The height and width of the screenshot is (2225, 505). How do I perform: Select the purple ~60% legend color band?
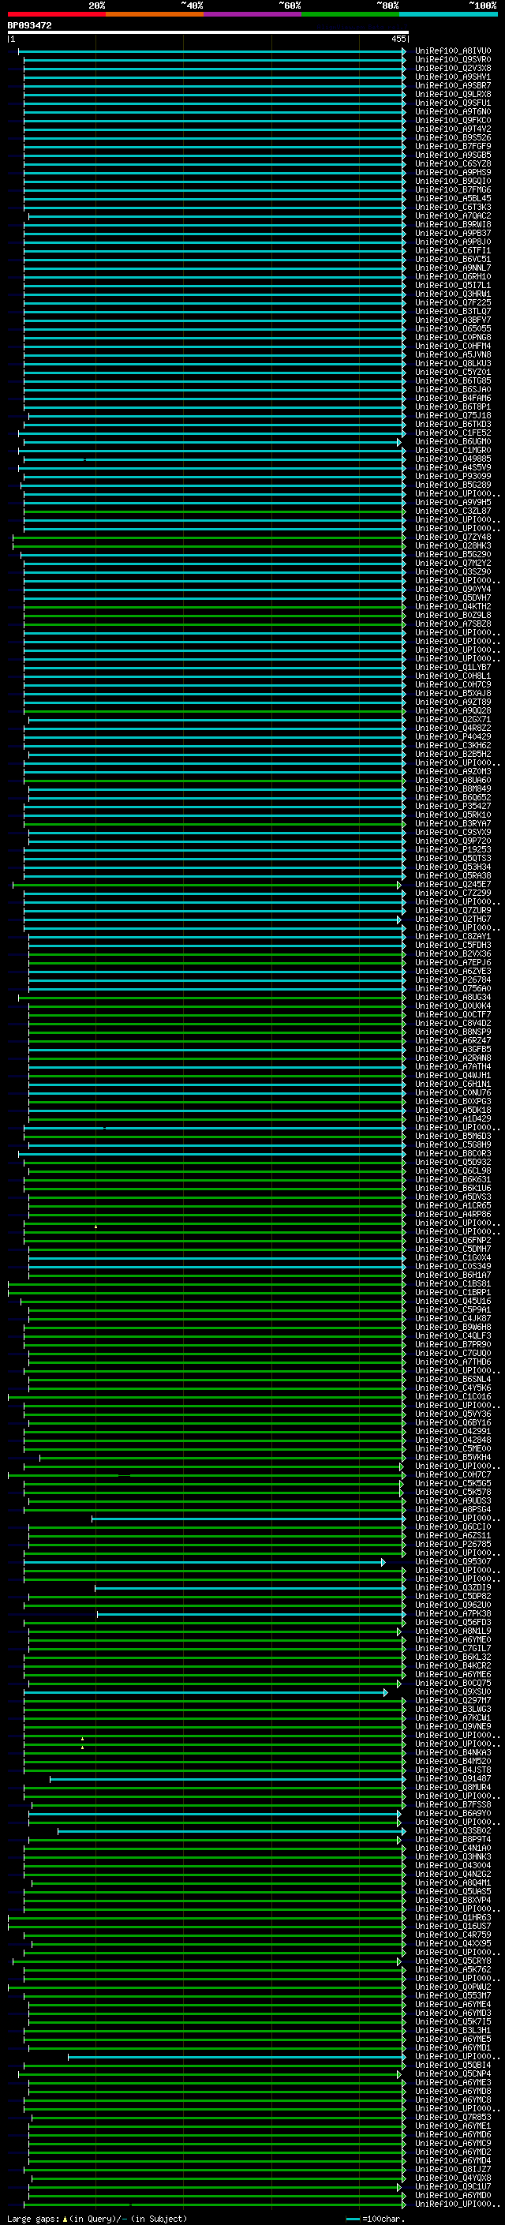coord(252,14)
